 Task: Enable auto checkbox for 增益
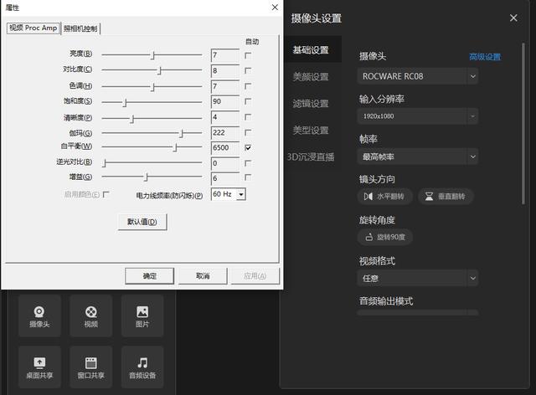tap(248, 178)
